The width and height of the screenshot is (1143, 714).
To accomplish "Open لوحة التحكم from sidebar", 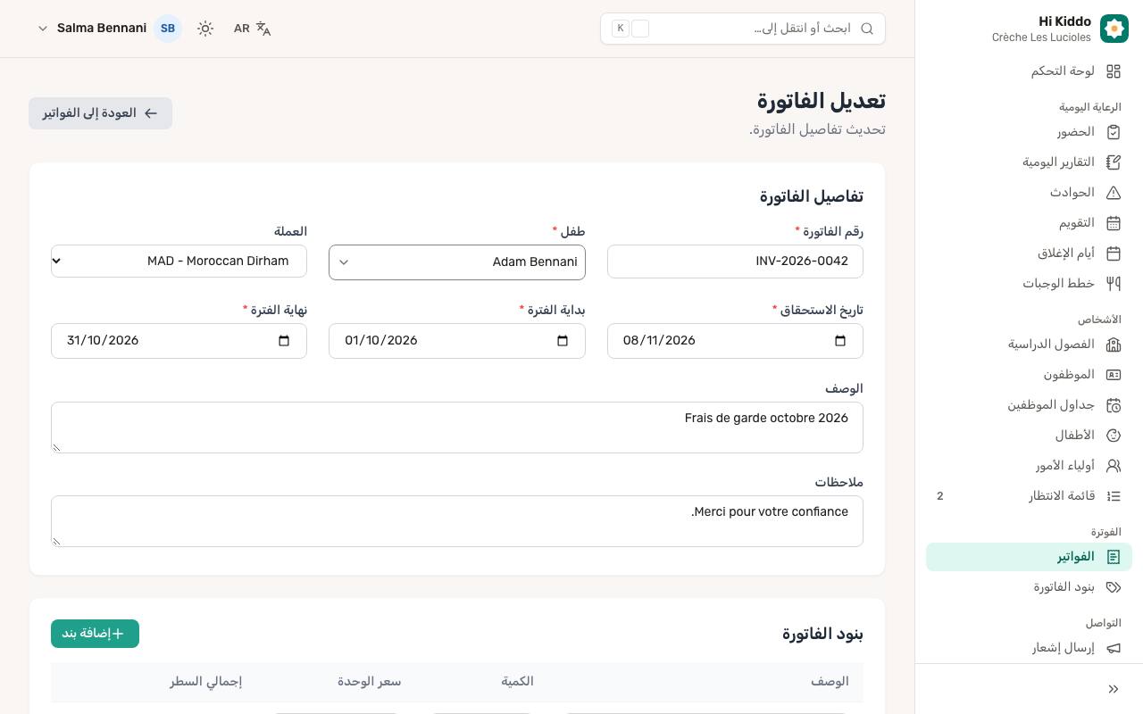I will (x=1029, y=71).
